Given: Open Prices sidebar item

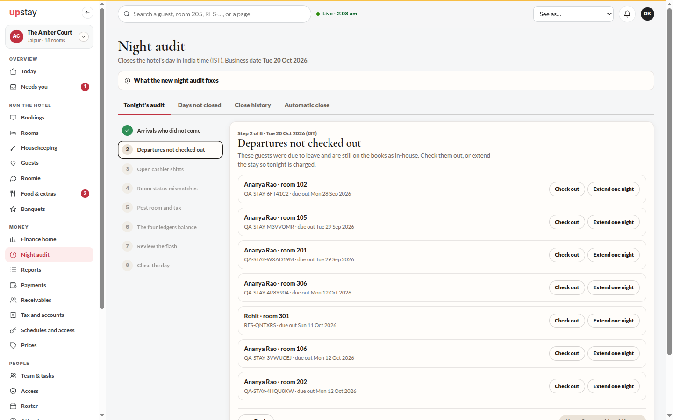Looking at the screenshot, I should pyautogui.click(x=49, y=345).
